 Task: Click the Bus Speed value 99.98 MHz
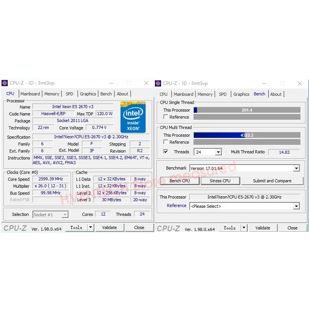click(x=51, y=193)
